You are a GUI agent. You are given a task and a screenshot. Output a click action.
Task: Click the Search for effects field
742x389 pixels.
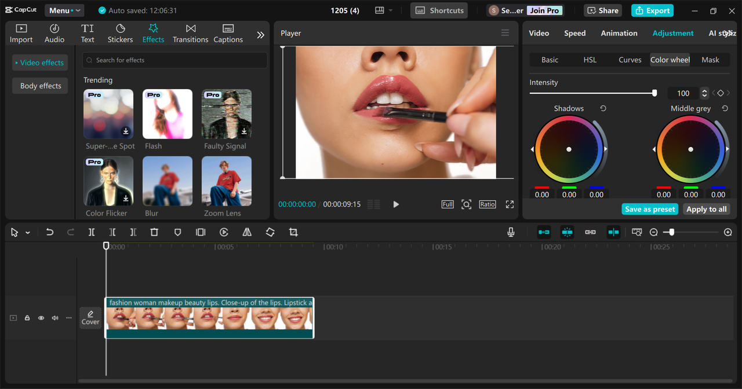[174, 60]
